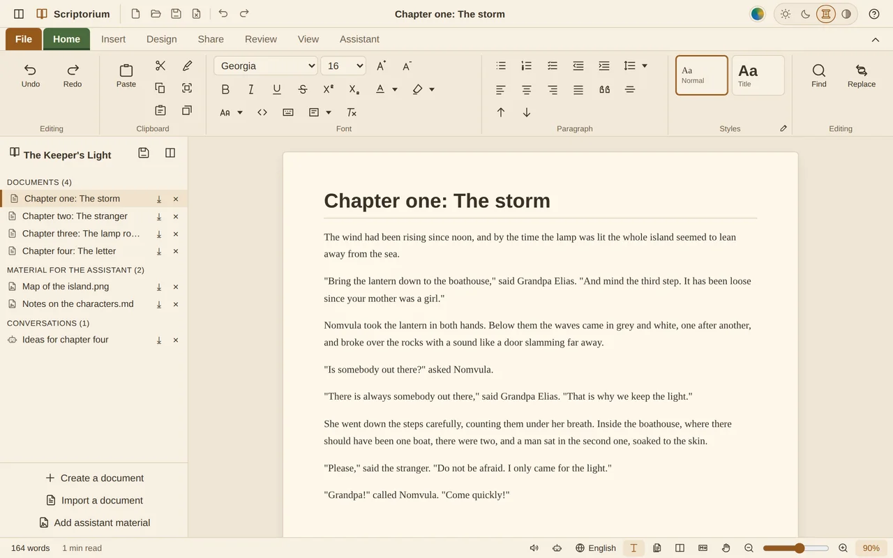Select the format painter pen icon
Image resolution: width=893 pixels, height=558 pixels.
point(187,66)
